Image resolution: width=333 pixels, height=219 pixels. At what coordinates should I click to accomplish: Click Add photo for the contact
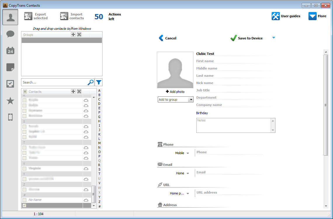tap(175, 91)
